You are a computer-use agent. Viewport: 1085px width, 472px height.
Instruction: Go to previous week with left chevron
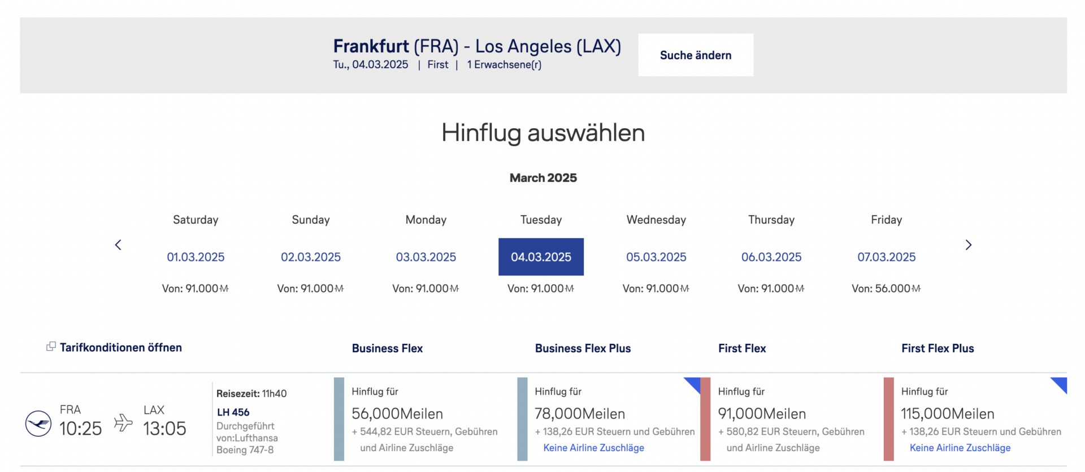(x=118, y=245)
